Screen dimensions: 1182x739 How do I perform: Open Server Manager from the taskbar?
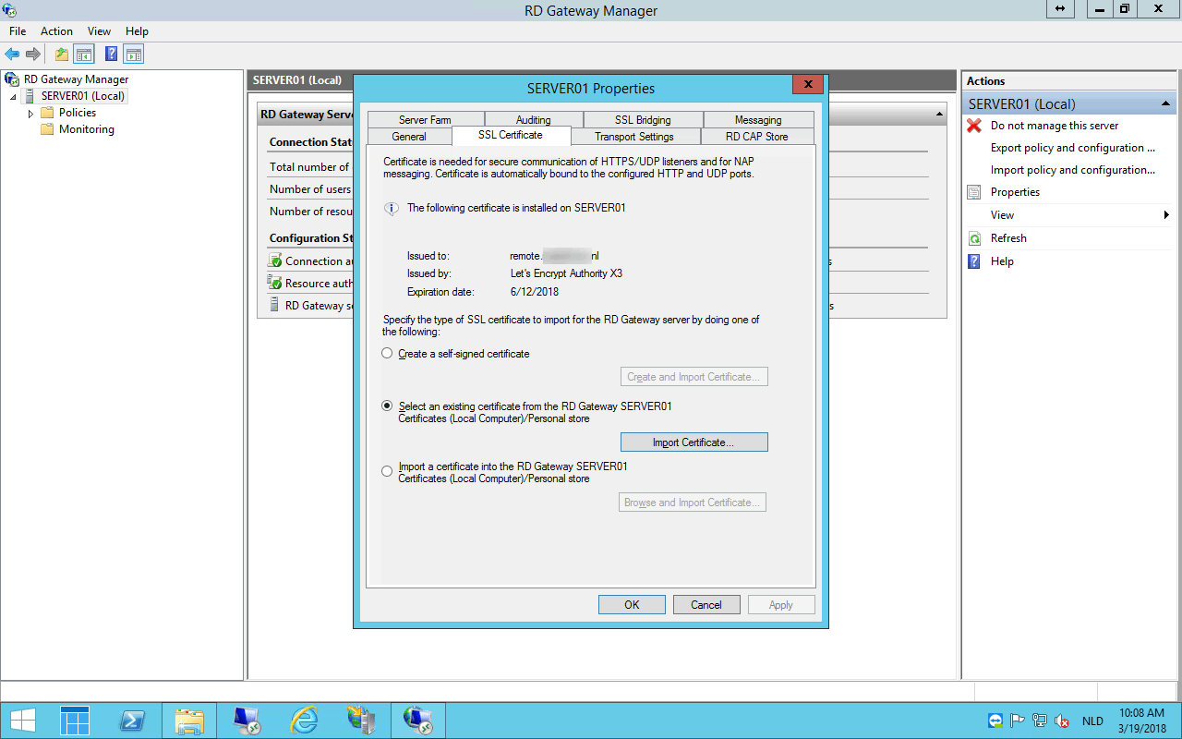[75, 721]
